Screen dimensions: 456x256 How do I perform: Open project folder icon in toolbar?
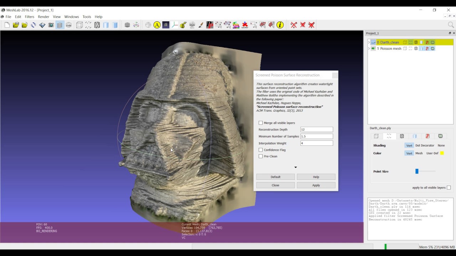(x=16, y=25)
